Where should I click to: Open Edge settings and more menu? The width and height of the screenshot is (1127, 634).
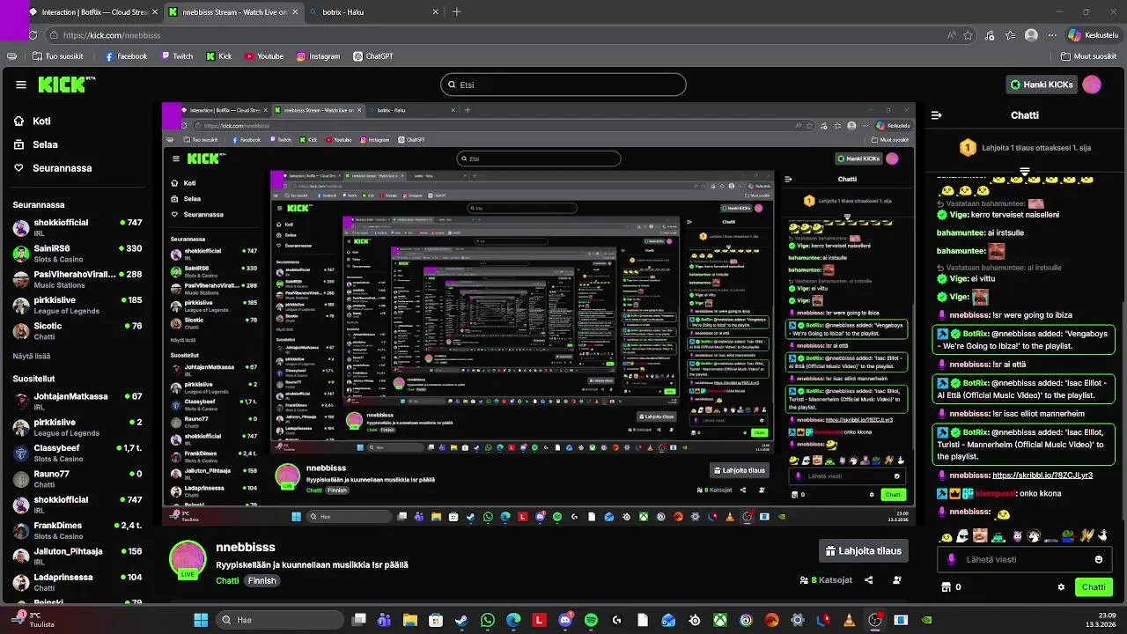click(1053, 35)
